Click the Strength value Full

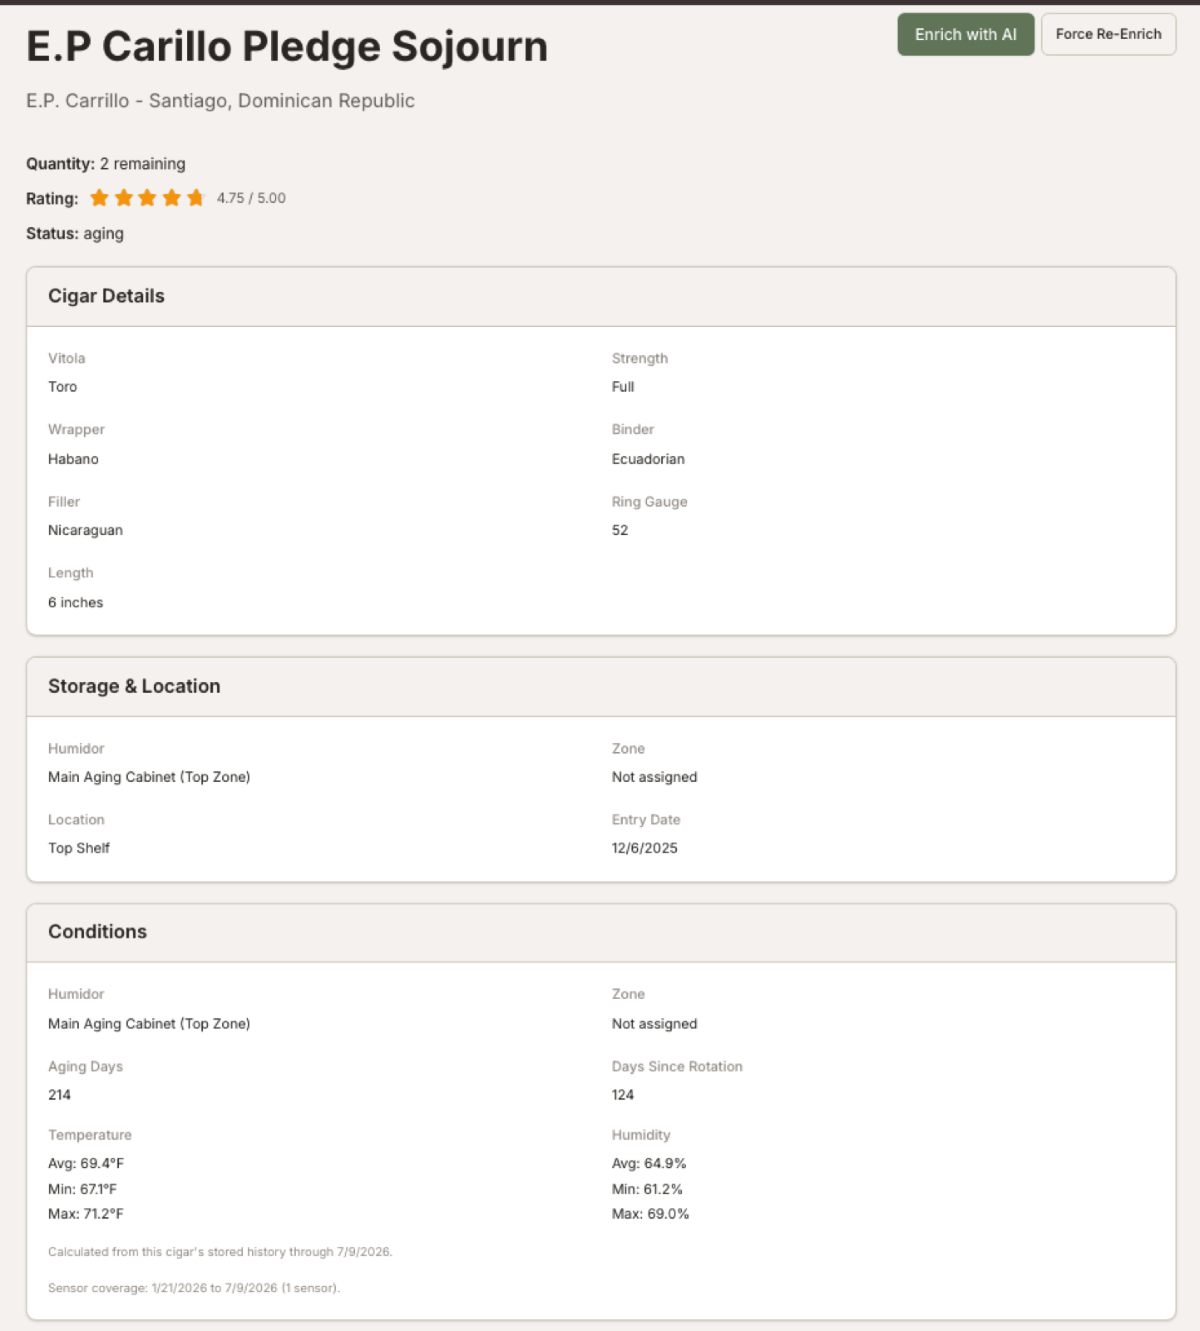623,387
